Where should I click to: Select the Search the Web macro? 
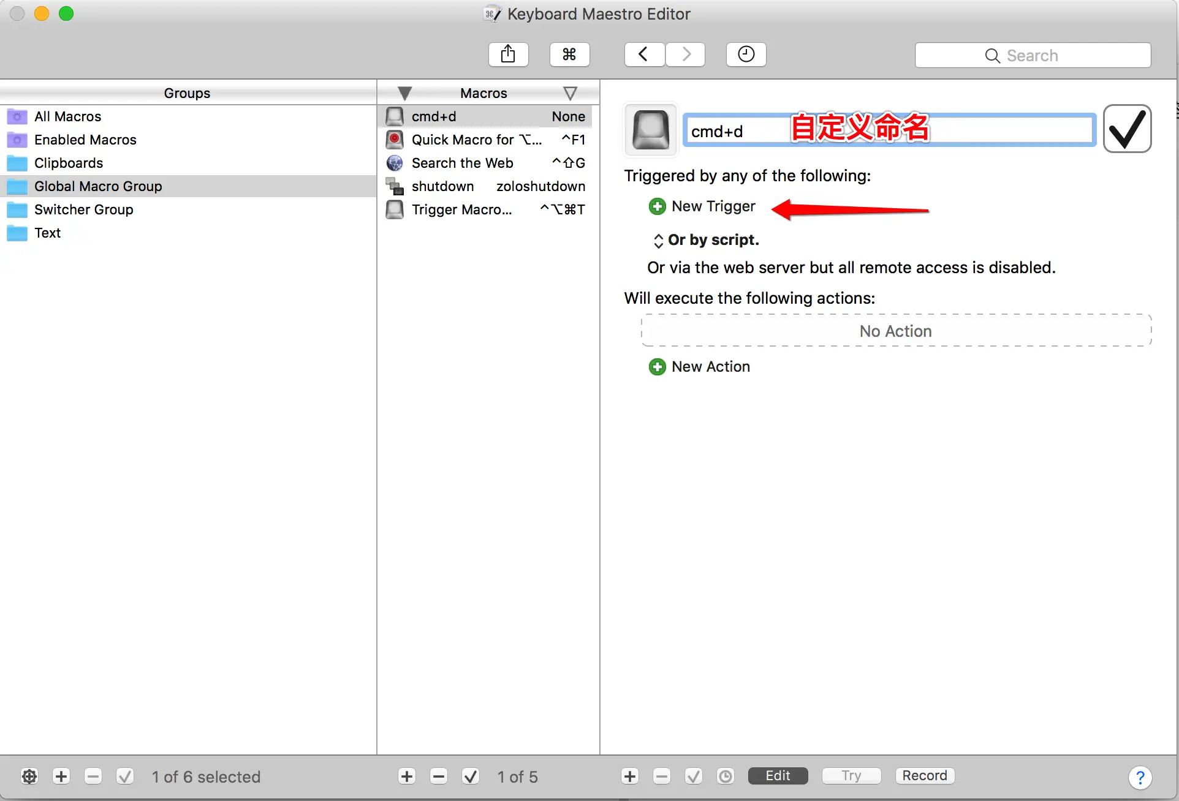[463, 163]
